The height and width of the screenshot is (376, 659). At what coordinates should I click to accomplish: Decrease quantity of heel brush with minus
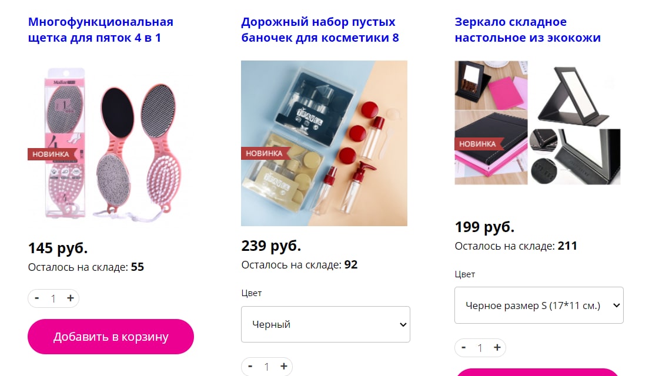pos(37,298)
